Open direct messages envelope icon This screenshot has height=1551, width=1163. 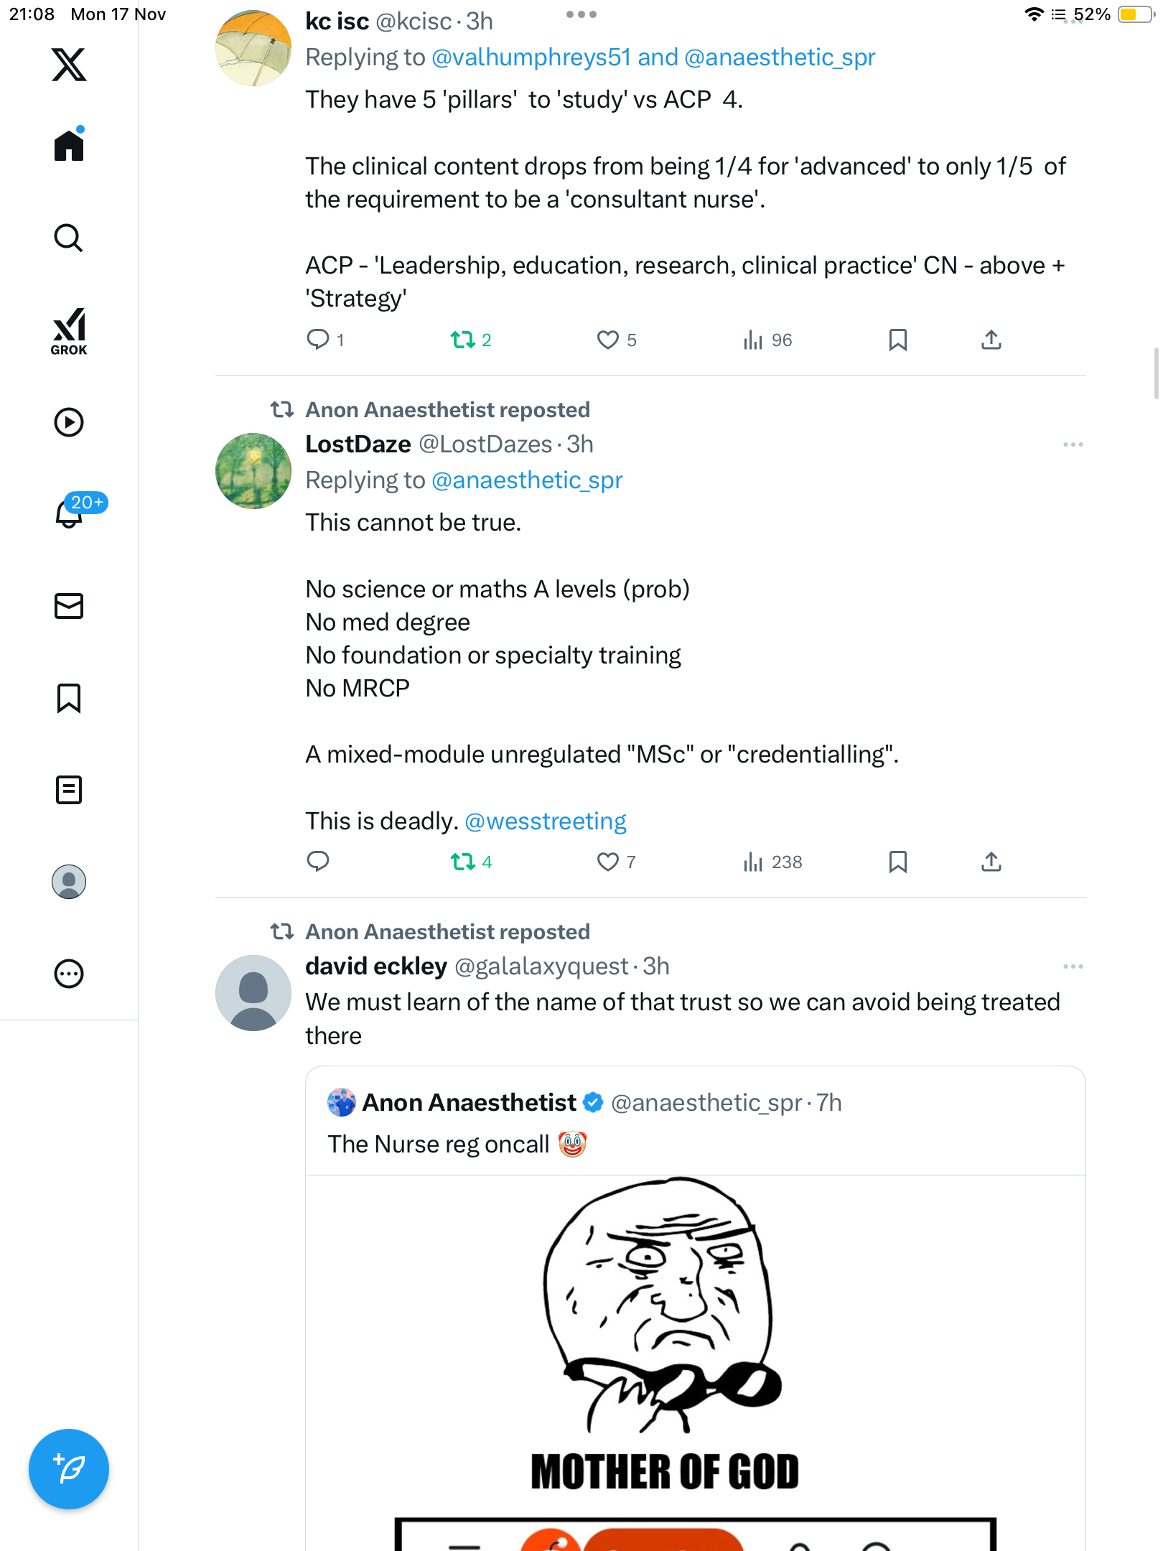click(69, 606)
